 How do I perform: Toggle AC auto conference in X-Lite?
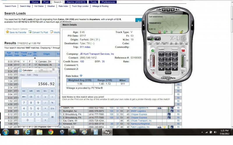coord(176,43)
